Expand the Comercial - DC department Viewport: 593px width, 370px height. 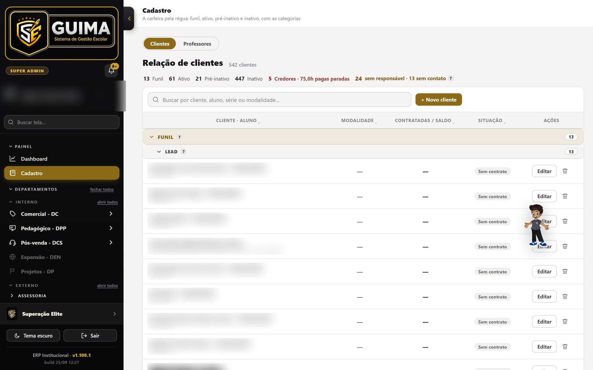tap(62, 214)
